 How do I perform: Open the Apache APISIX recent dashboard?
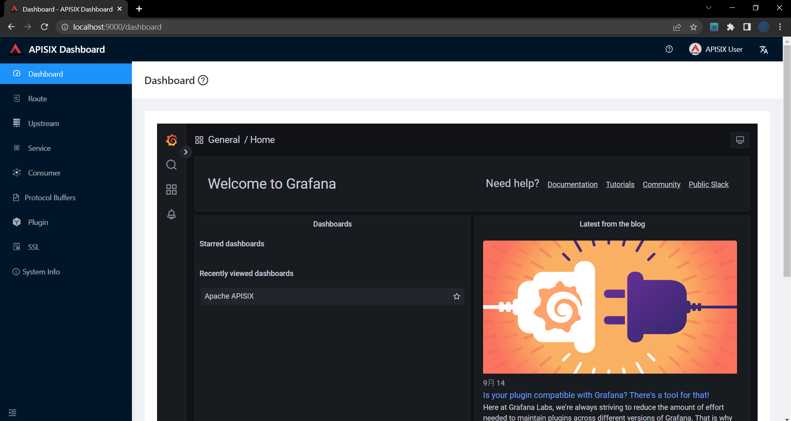click(332, 296)
